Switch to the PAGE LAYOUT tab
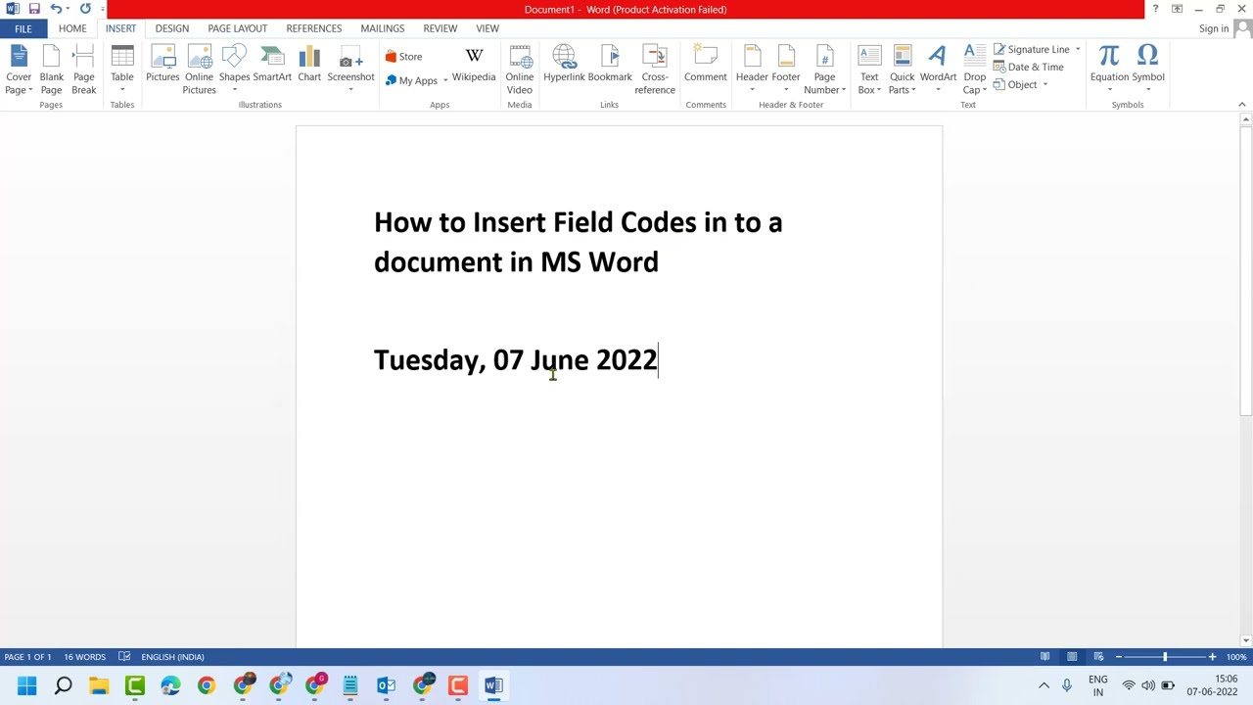 [x=237, y=28]
